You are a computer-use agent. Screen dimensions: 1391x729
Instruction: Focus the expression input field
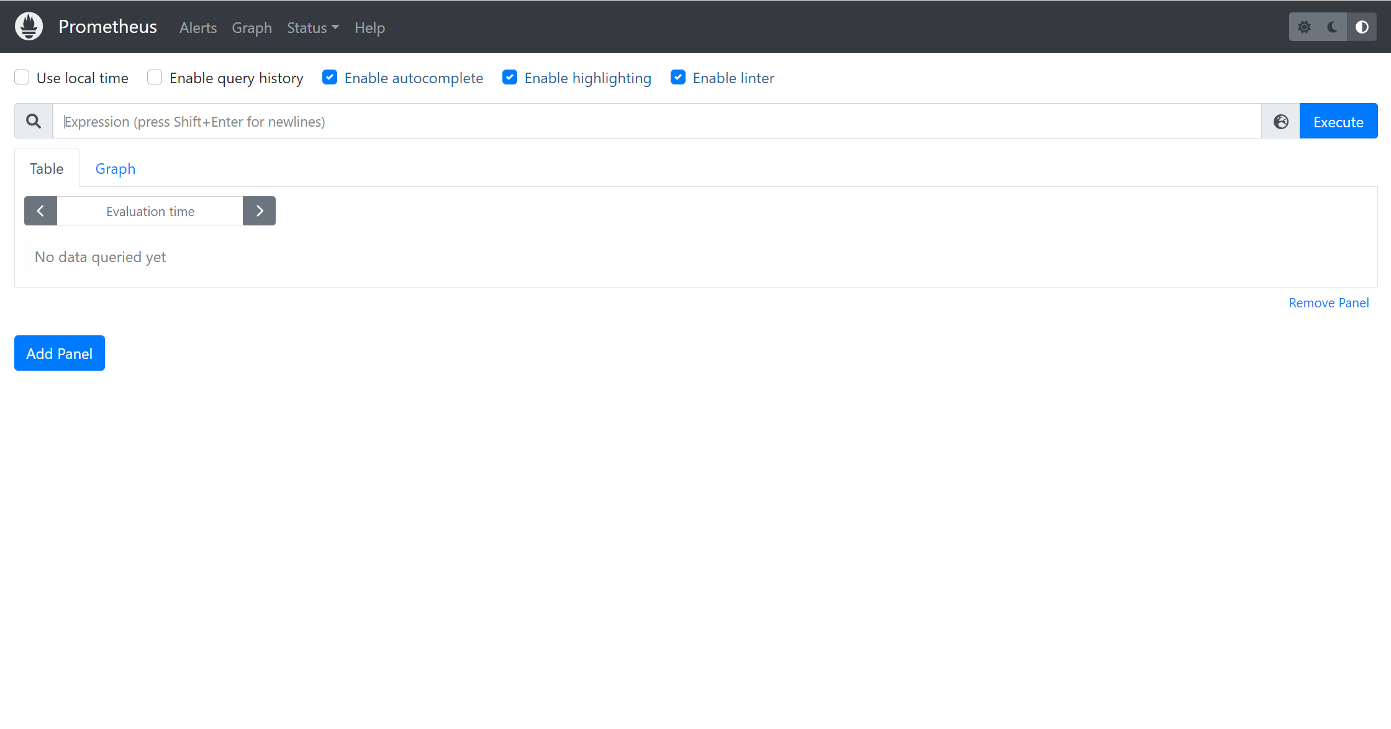tap(657, 121)
